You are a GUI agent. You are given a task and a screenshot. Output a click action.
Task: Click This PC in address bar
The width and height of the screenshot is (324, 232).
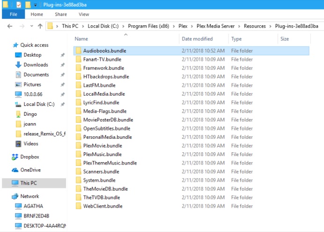click(70, 26)
